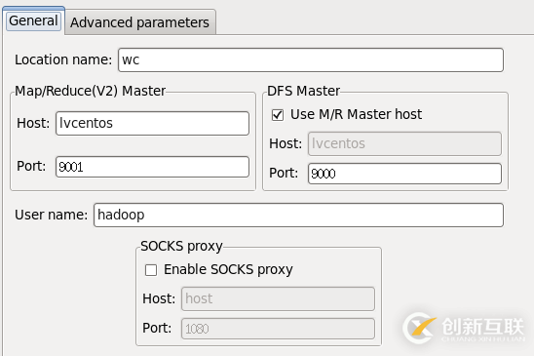The width and height of the screenshot is (534, 356).
Task: Switch to the General tab
Action: click(33, 21)
